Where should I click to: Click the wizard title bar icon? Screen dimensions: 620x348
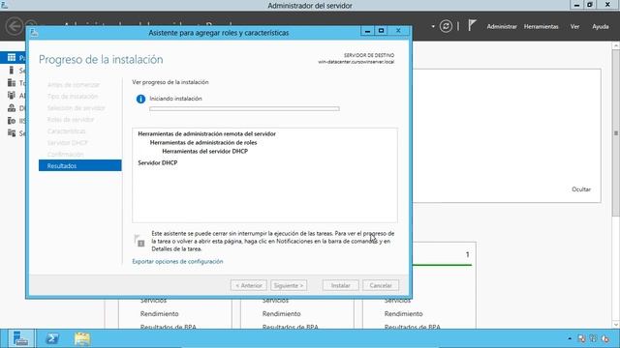34,33
